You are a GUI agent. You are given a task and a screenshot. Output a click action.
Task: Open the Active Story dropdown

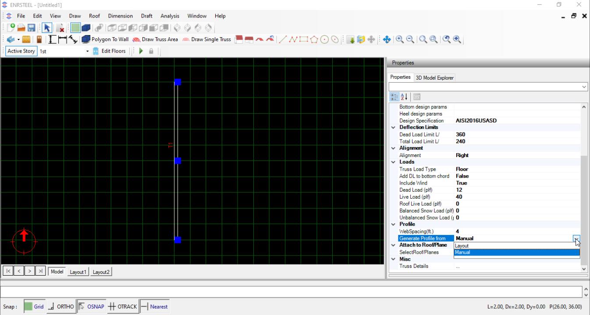87,51
